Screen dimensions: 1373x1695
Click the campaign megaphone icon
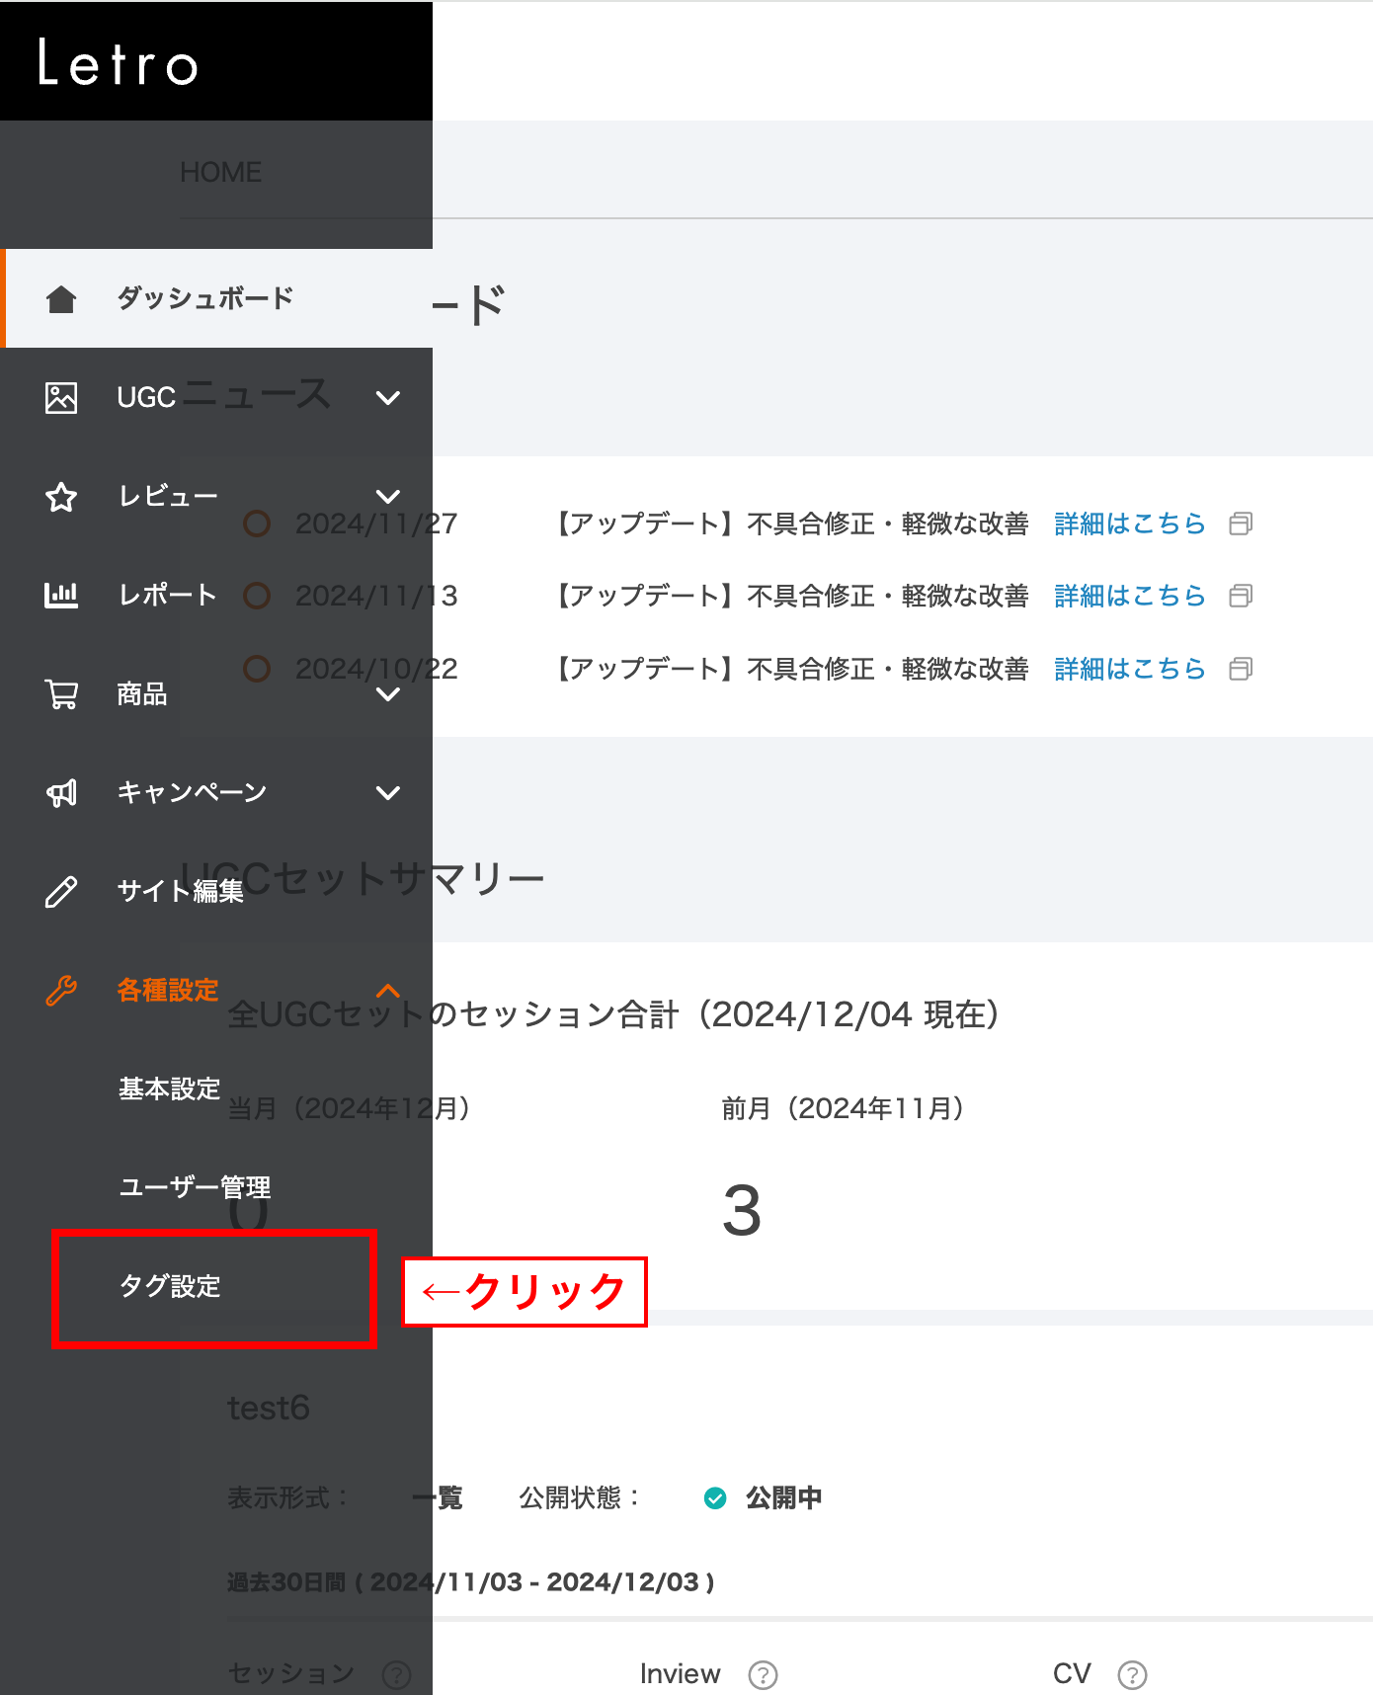(61, 792)
